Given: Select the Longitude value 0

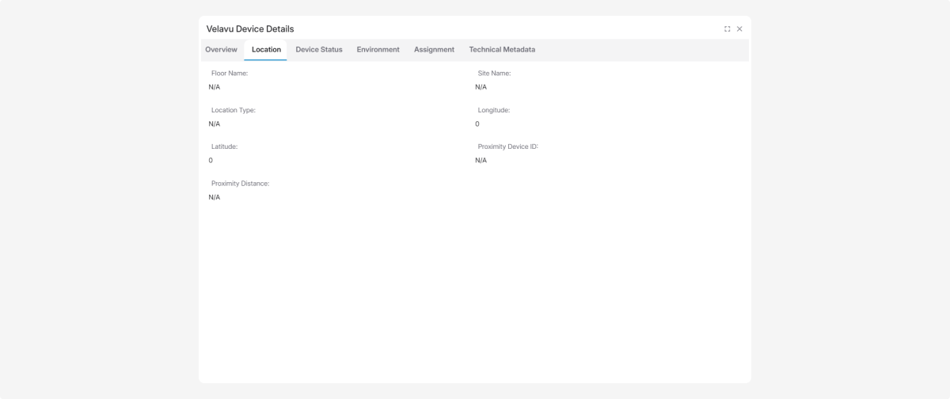Looking at the screenshot, I should 477,124.
